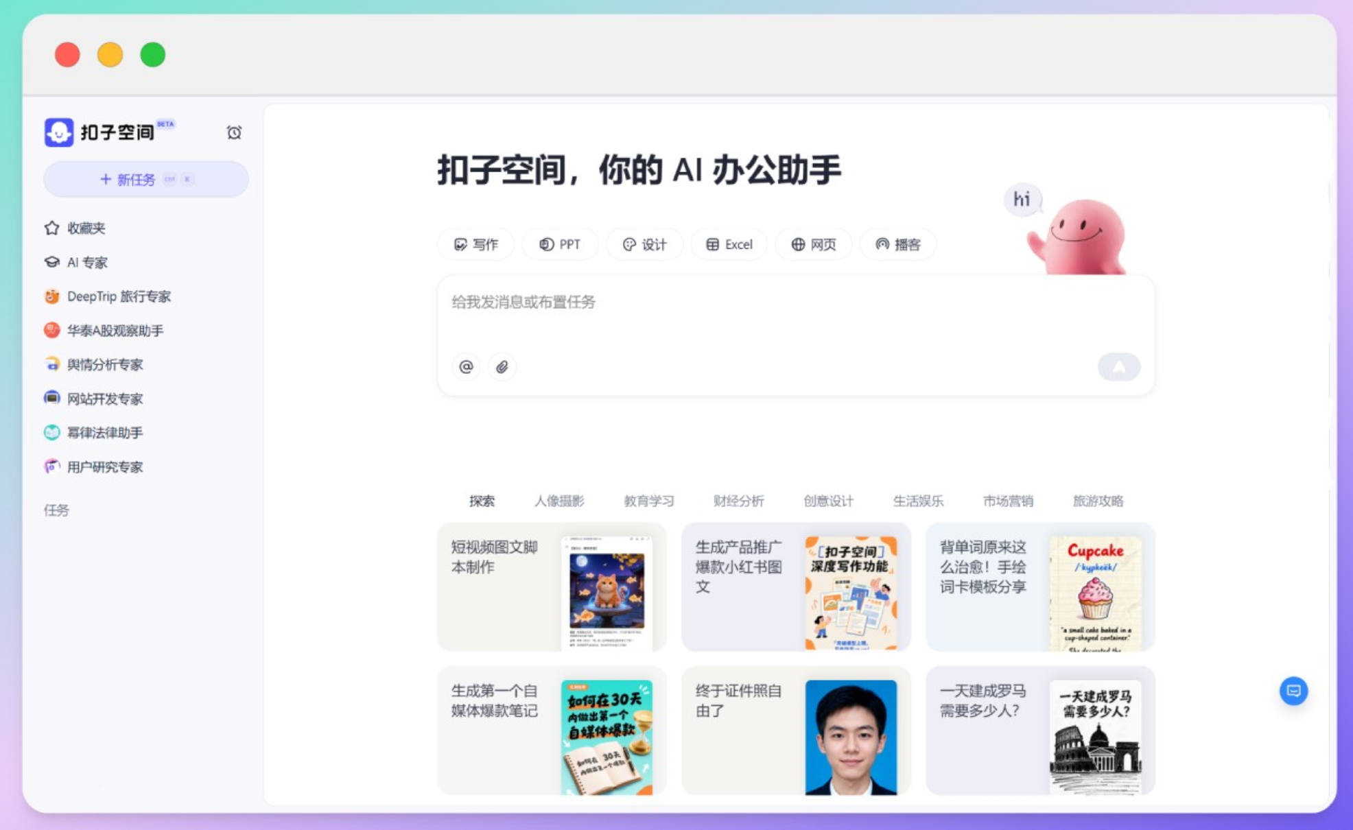Choose the PPT mode chip
The image size is (1353, 830).
pos(560,244)
